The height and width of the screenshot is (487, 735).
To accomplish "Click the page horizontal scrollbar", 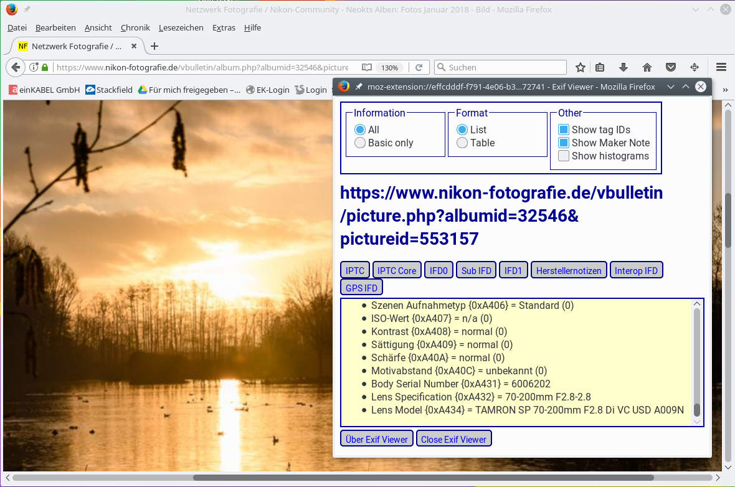I will 424,478.
